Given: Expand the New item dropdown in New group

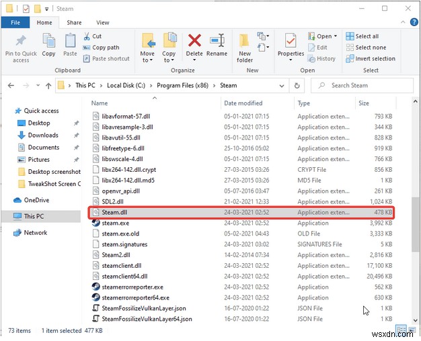Looking at the screenshot, I should click(x=264, y=36).
